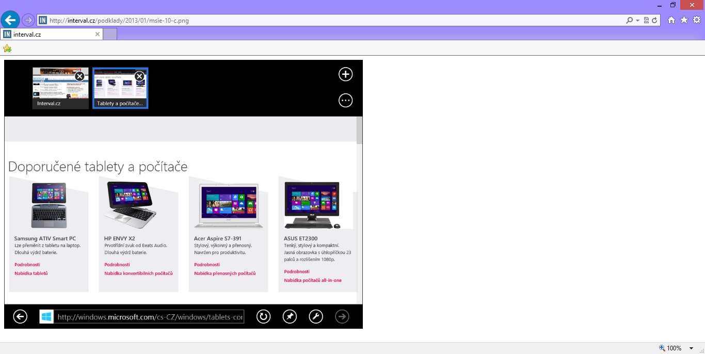Click the IN site icon in address bar
This screenshot has width=705, height=354.
pyautogui.click(x=43, y=20)
